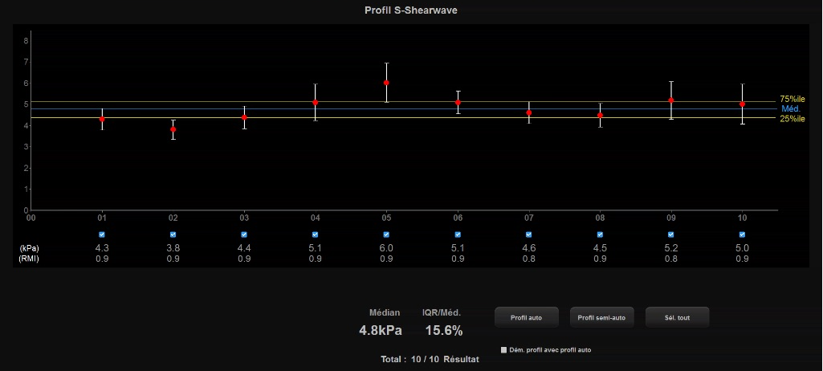
Task: Click the 'Total : 10 / 10 Résultat' text
Action: coord(430,360)
